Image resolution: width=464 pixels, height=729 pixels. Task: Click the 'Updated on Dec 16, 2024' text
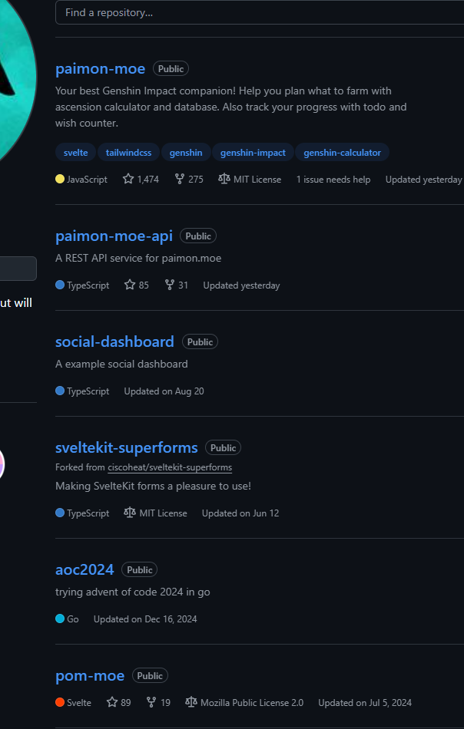[145, 619]
